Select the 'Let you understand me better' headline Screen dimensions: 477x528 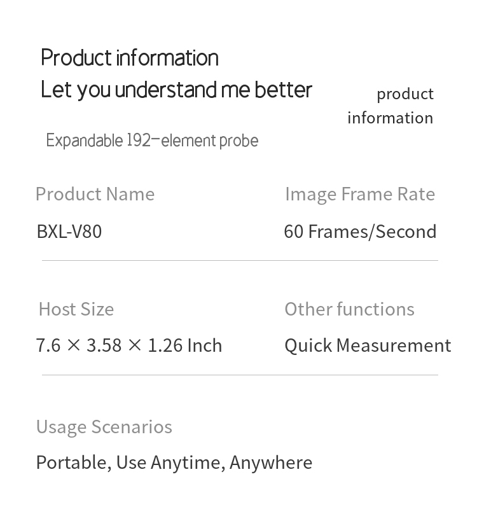[x=176, y=90]
